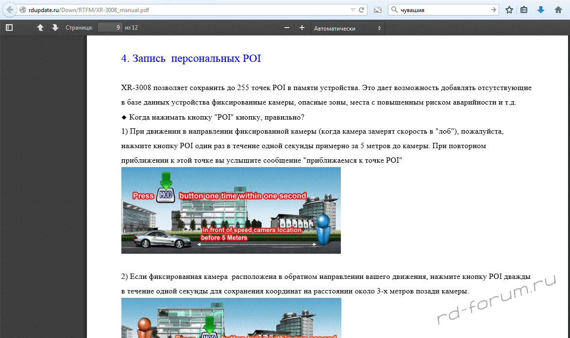Click the URL address bar
Screen dimensions: 570x338
coord(184,10)
